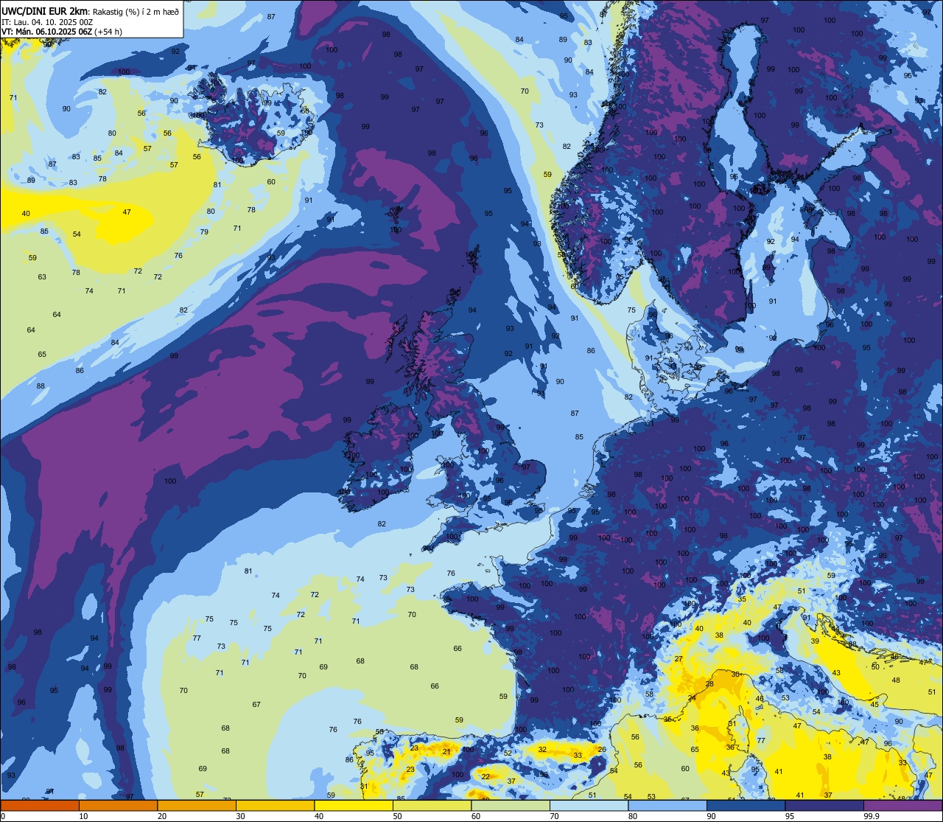This screenshot has width=943, height=822.
Task: Click the humidity value '45' on map
Action: pos(874,704)
